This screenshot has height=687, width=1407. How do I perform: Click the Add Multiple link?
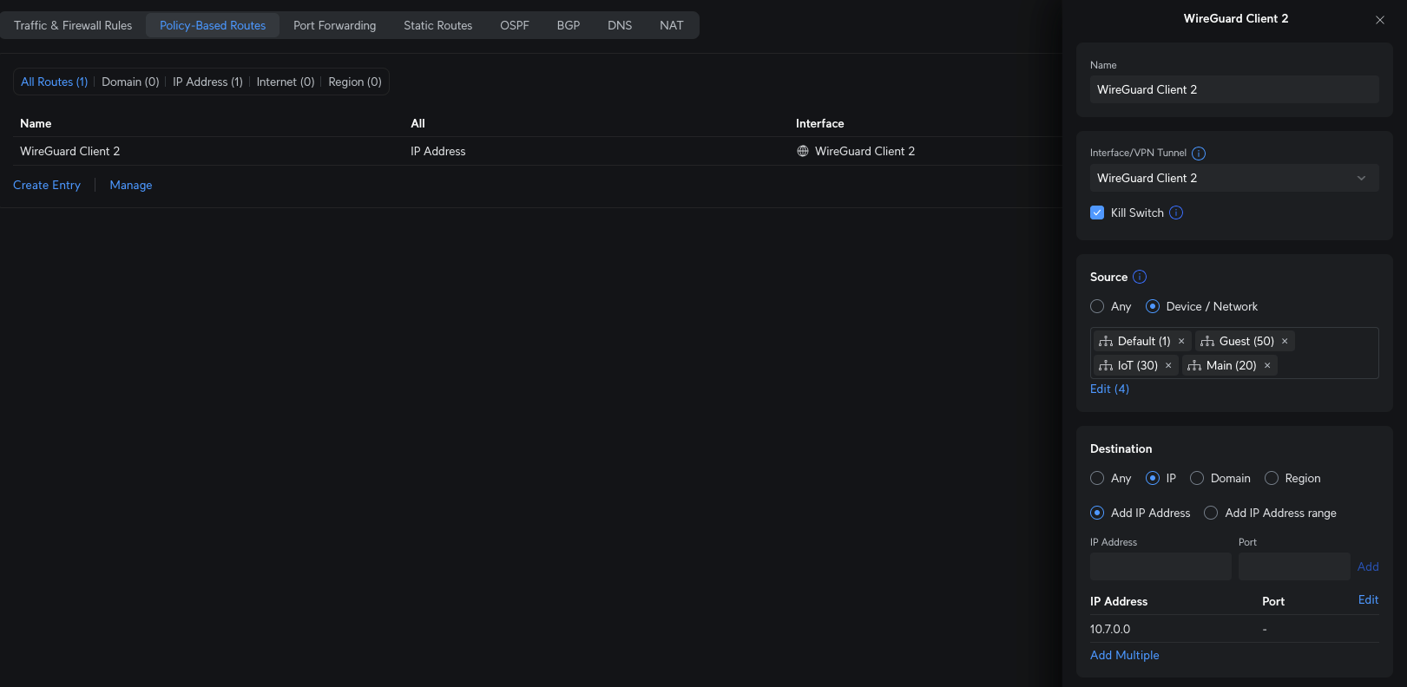tap(1125, 655)
